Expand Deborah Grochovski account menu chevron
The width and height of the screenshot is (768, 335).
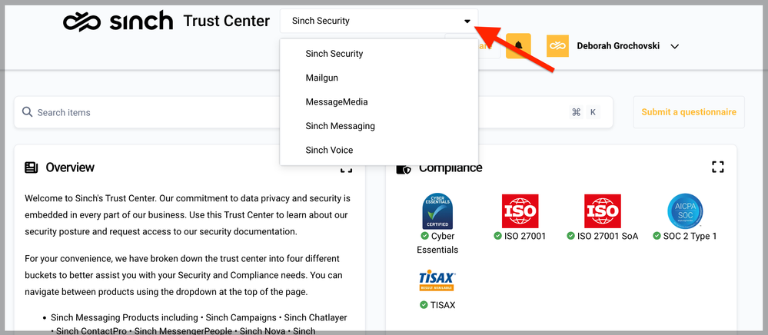click(674, 47)
